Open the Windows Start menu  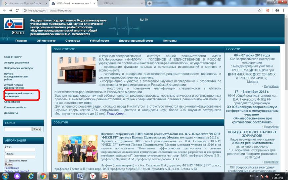5,176
